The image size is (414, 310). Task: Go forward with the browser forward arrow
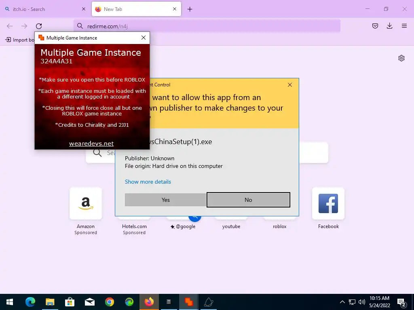pos(24,26)
